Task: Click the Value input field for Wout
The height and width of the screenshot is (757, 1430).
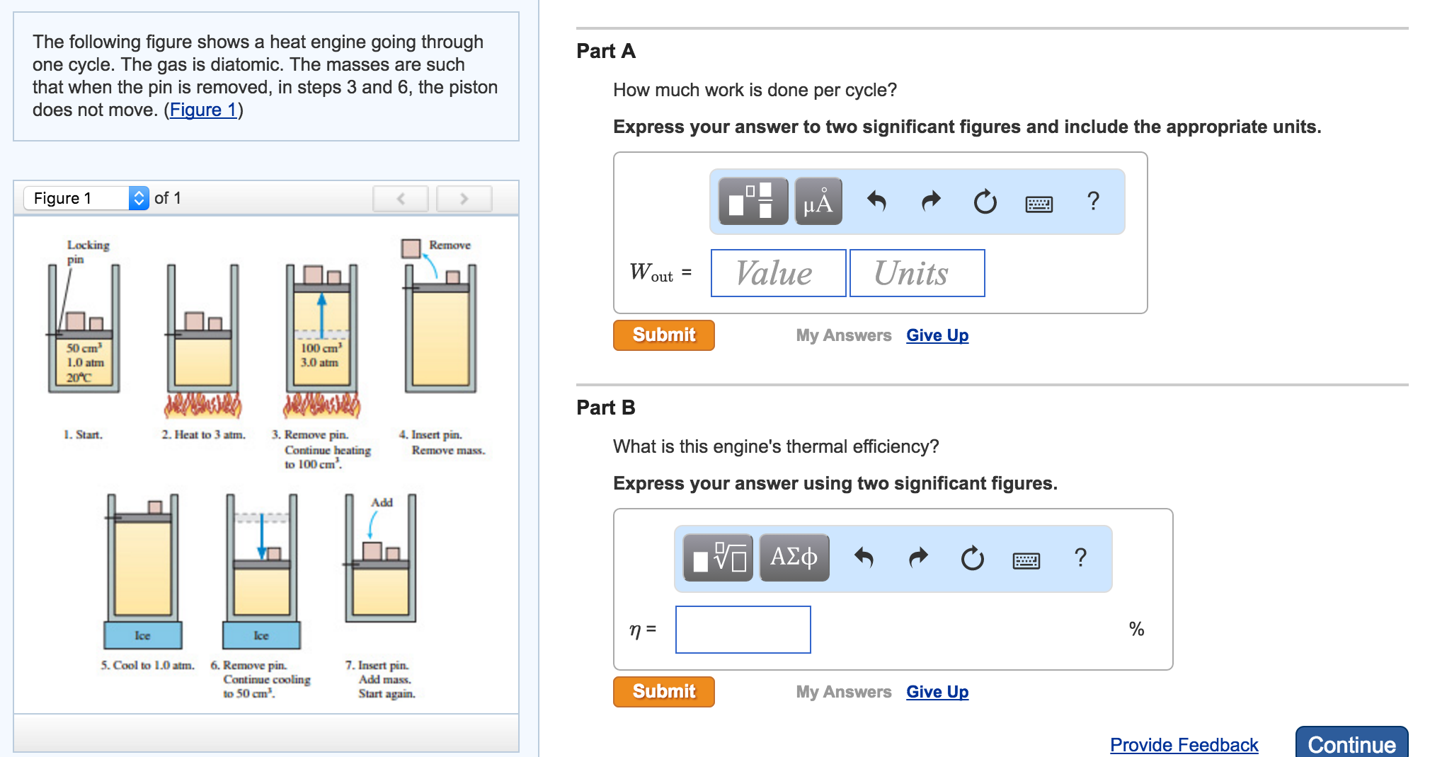Action: pos(777,273)
